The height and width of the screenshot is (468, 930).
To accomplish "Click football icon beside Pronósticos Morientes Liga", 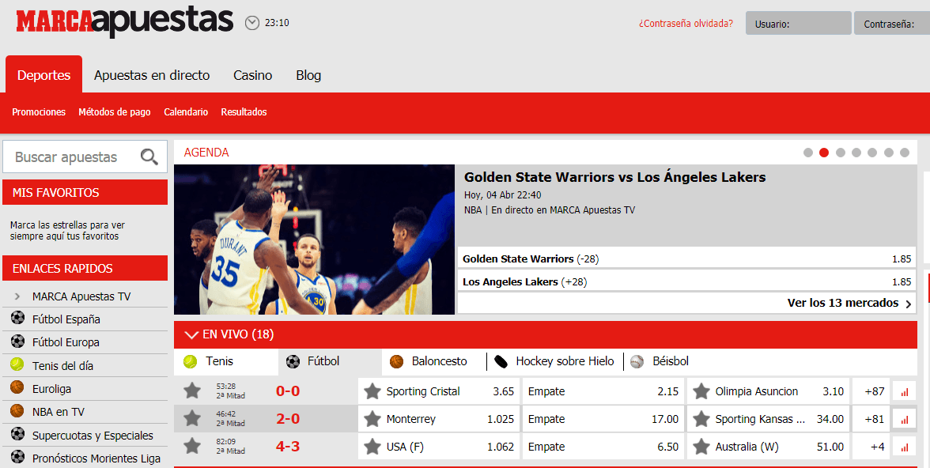I will coord(17,457).
